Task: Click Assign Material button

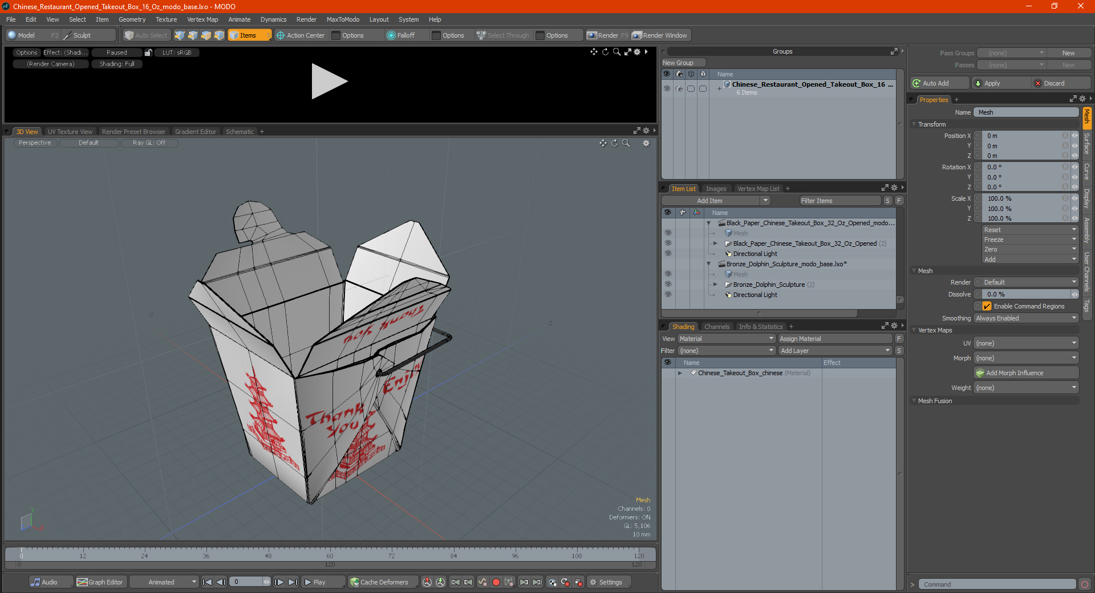Action: tap(835, 339)
